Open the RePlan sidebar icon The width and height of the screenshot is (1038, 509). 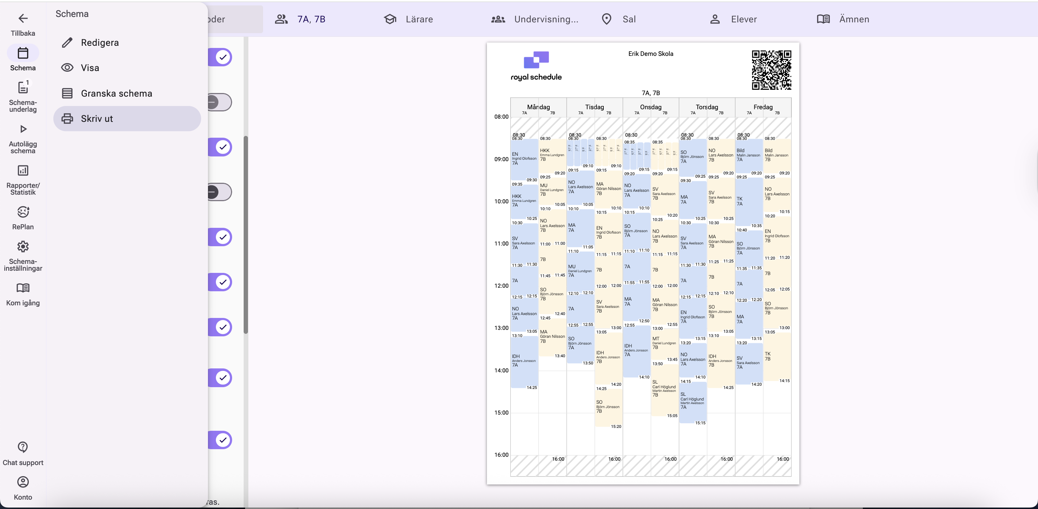click(x=23, y=212)
